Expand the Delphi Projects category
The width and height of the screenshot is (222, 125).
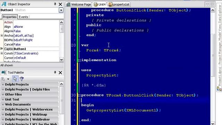tap(3, 84)
